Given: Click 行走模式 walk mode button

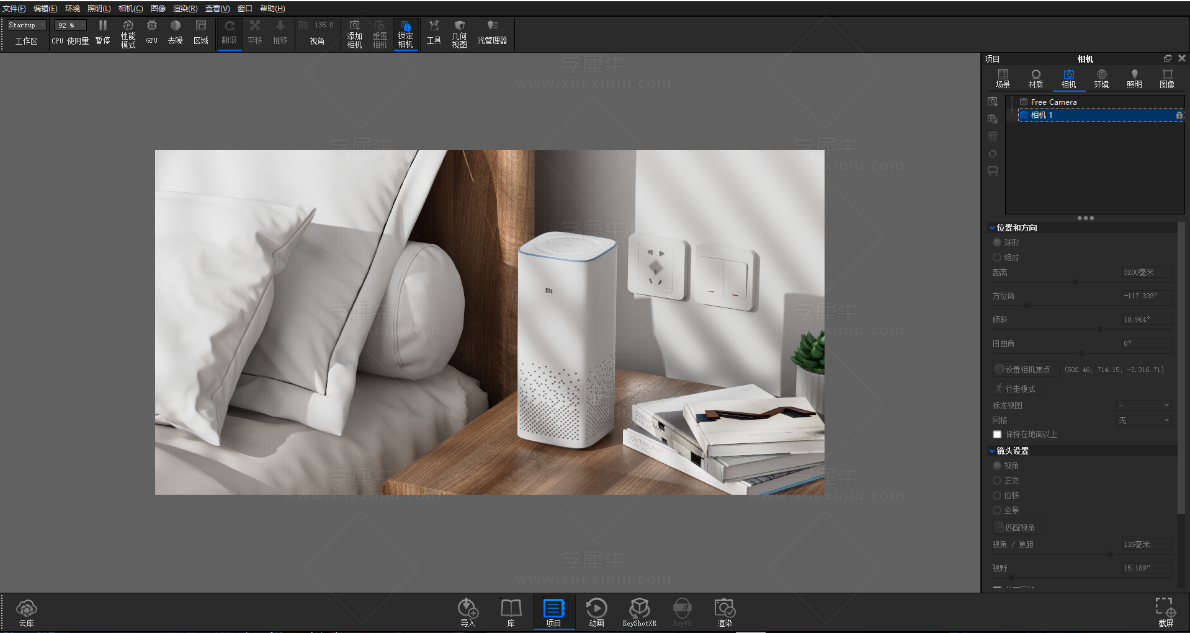Looking at the screenshot, I should click(x=1018, y=389).
